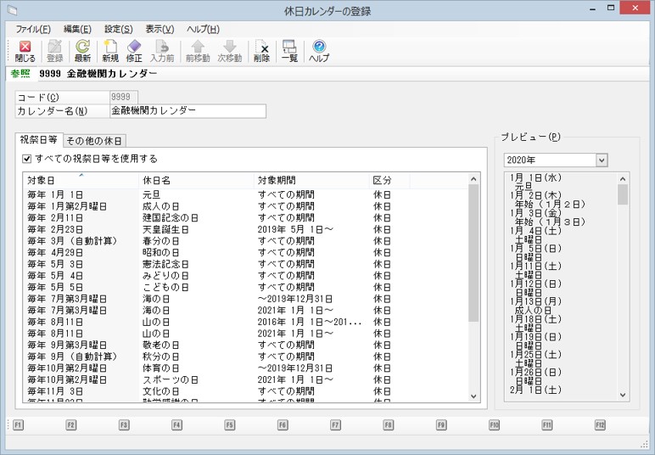Switch to the その他の休日 tab

[x=94, y=141]
